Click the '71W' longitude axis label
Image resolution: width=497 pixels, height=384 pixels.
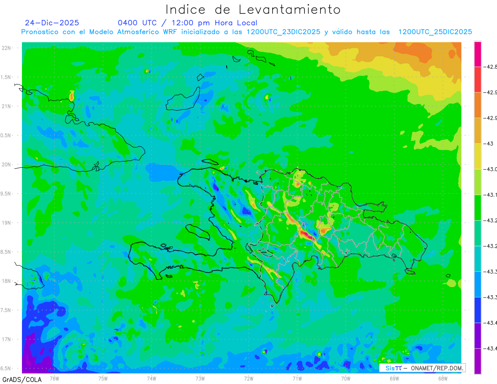click(x=297, y=378)
